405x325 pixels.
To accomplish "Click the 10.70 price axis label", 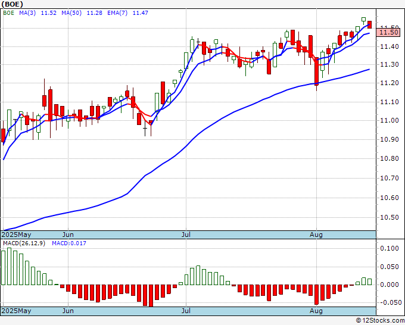I will 390,178.
